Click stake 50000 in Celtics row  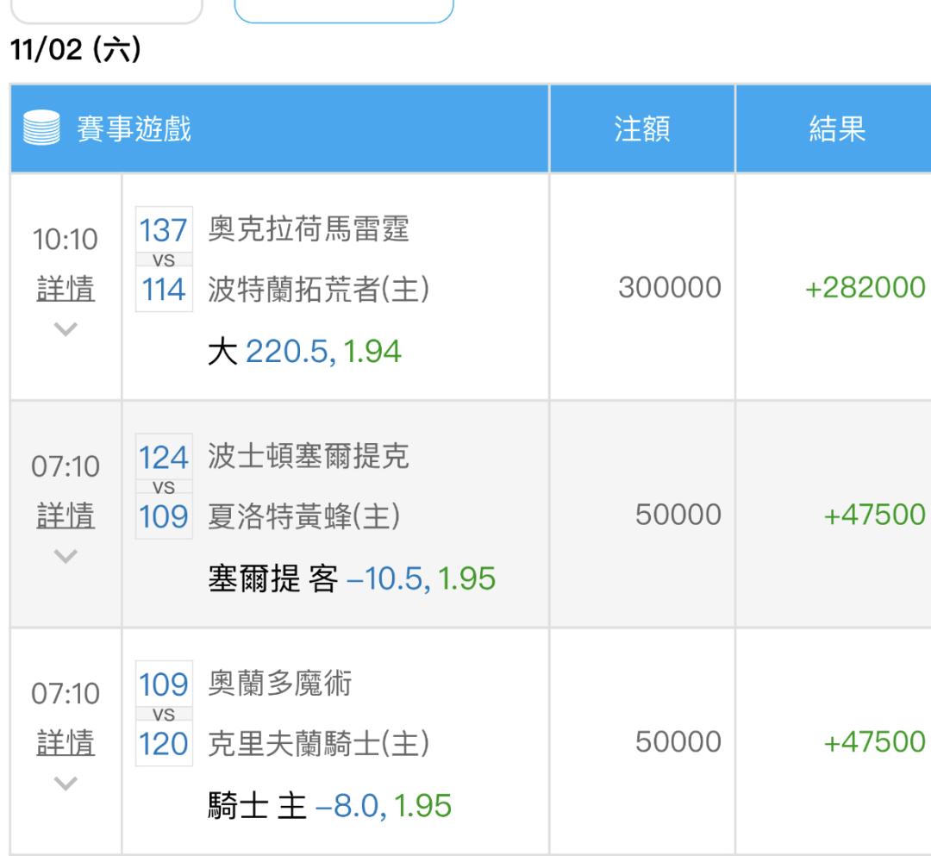click(x=678, y=515)
